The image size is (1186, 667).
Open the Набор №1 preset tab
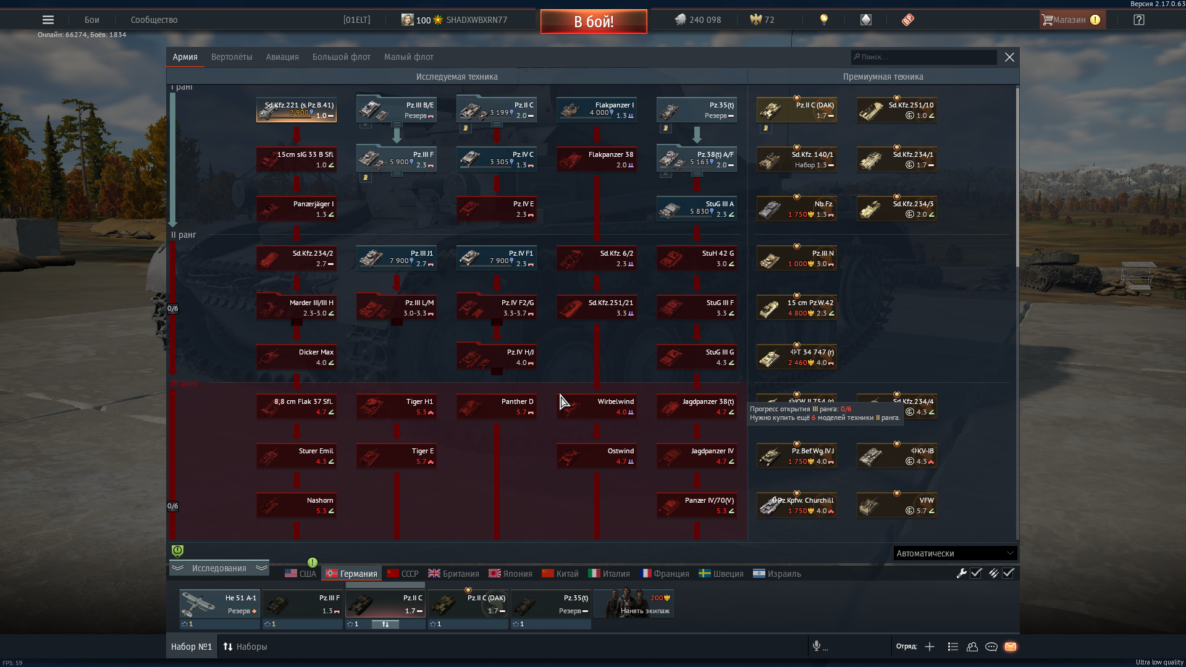pyautogui.click(x=191, y=647)
